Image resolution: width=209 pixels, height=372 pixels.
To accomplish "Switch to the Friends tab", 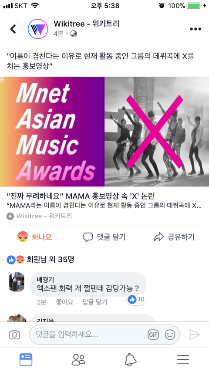I will [78, 360].
